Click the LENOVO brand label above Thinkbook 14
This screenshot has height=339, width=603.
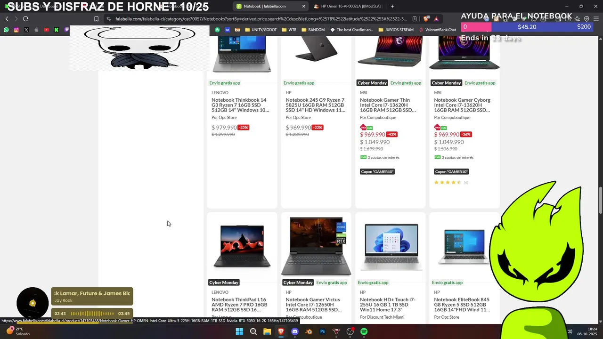click(x=220, y=93)
